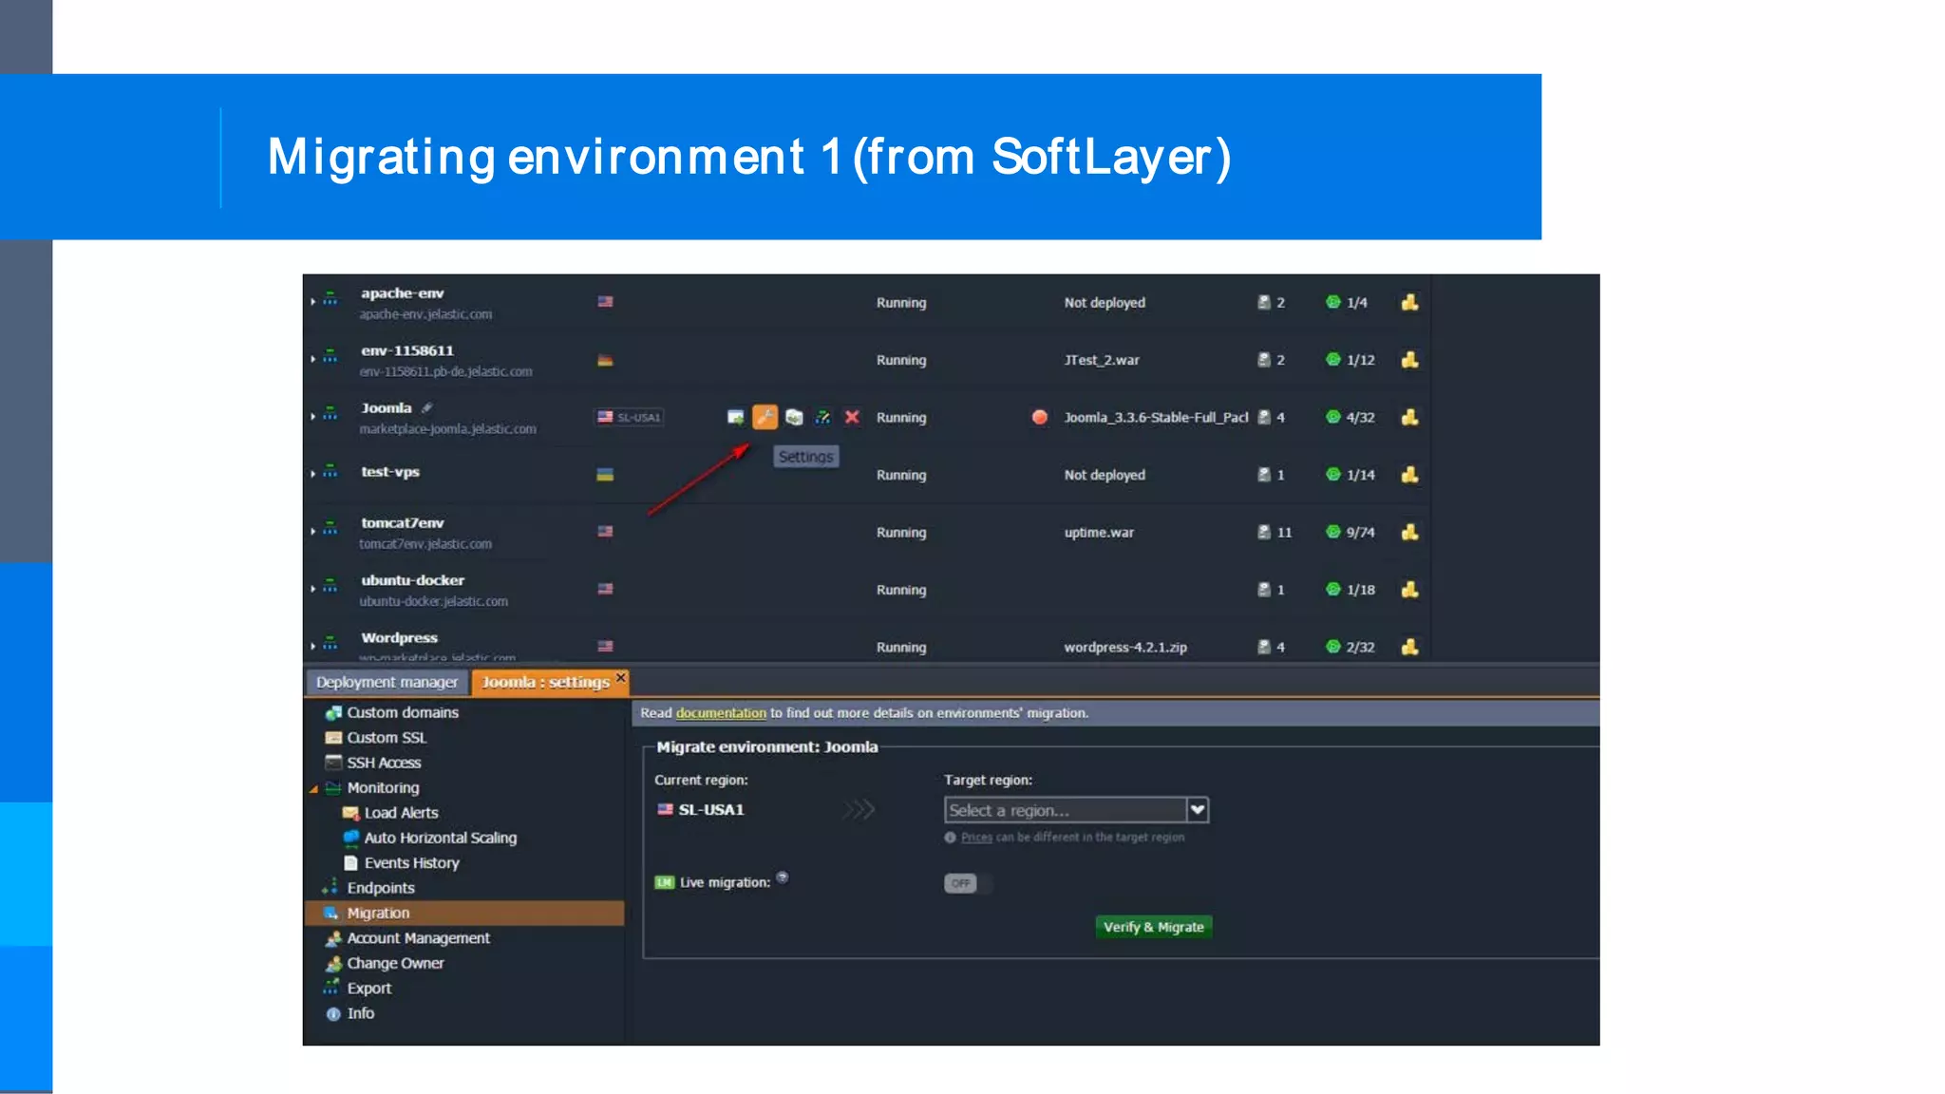
Task: Open Export settings section
Action: pos(368,989)
